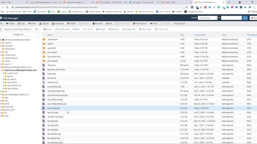
Task: Click the blue search Go button
Action: click(245, 18)
